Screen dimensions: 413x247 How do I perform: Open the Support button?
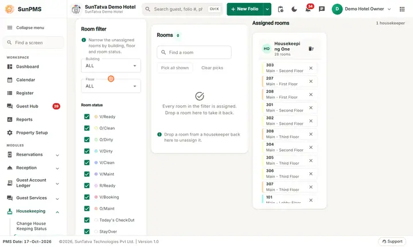tap(392, 241)
